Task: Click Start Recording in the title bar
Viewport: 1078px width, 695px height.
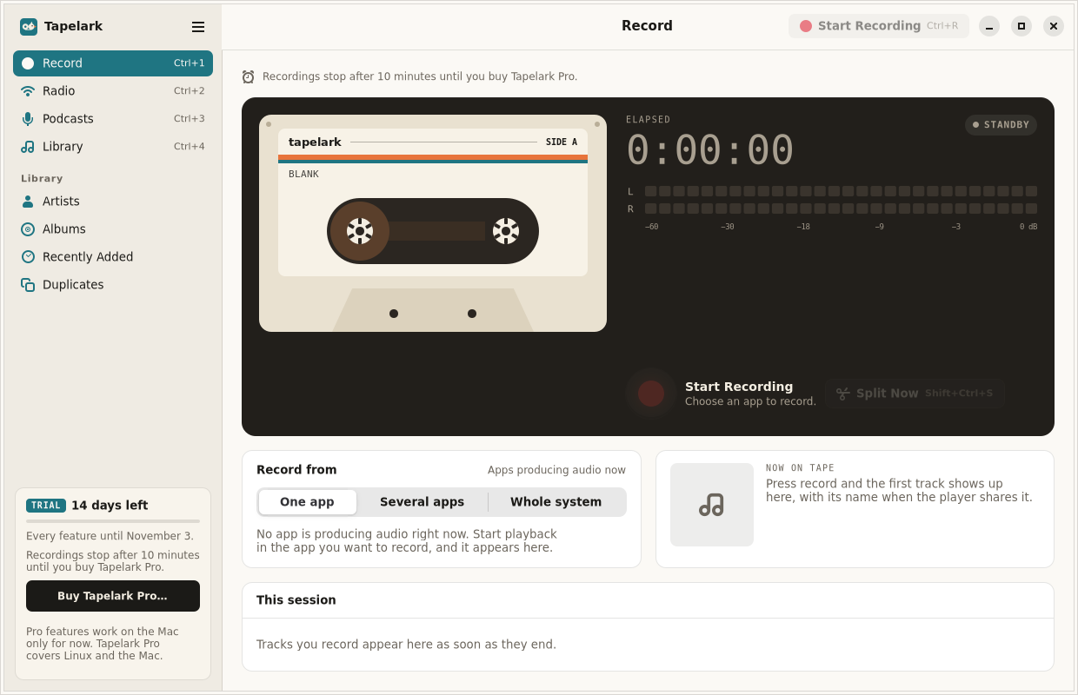Action: (879, 26)
